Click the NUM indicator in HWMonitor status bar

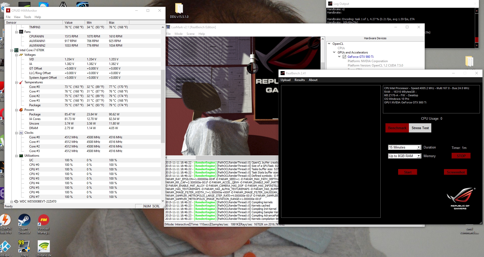click(x=147, y=206)
